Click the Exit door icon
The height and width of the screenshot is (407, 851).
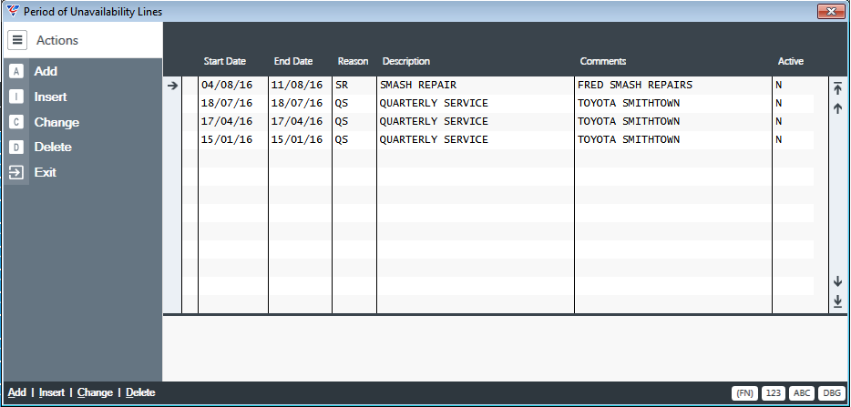16,172
